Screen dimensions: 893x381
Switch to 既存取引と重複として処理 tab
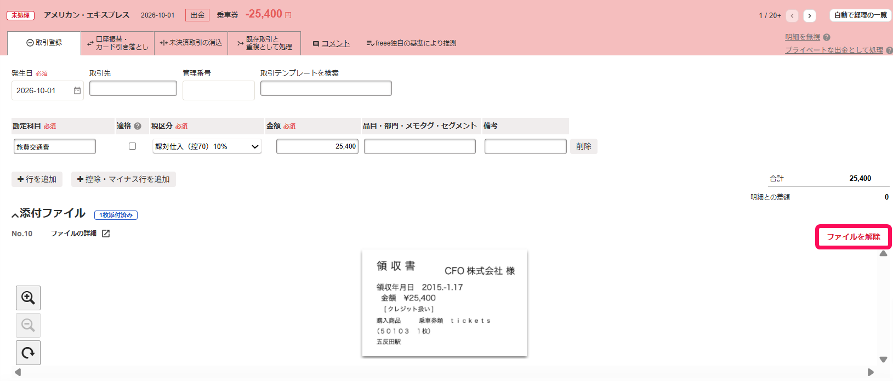[264, 43]
